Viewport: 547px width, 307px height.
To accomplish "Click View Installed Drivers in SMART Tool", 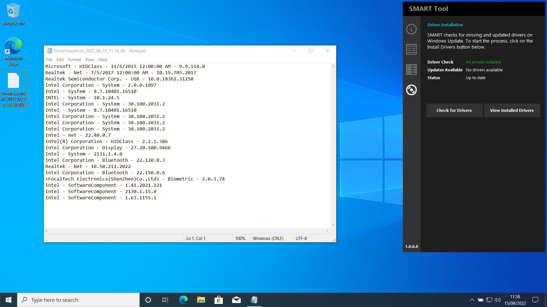I will (x=512, y=110).
